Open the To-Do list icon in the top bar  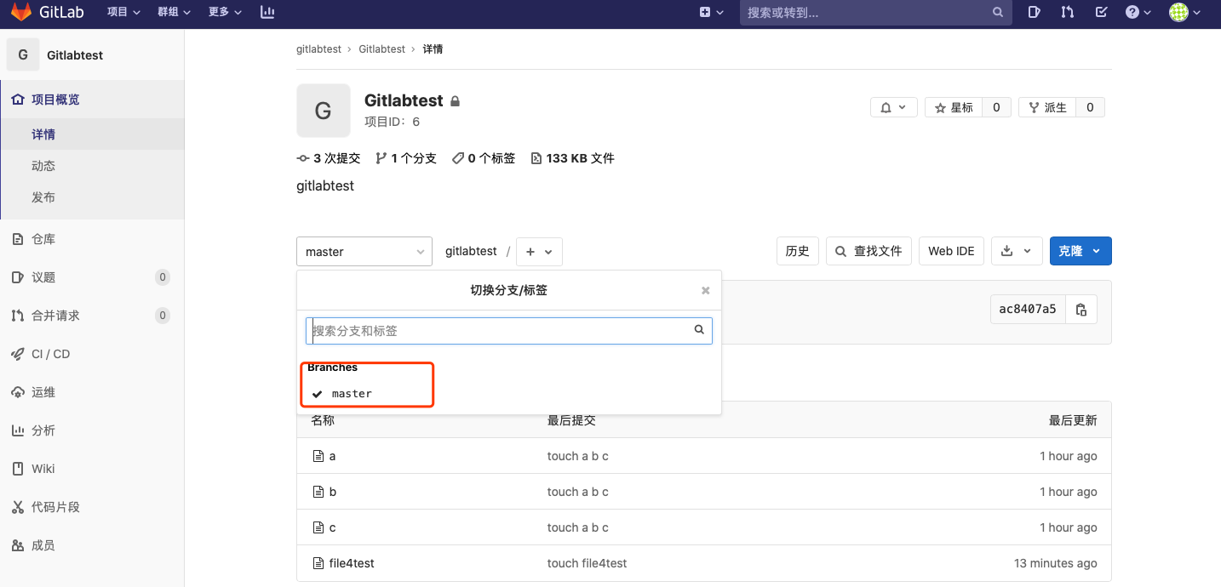1102,13
